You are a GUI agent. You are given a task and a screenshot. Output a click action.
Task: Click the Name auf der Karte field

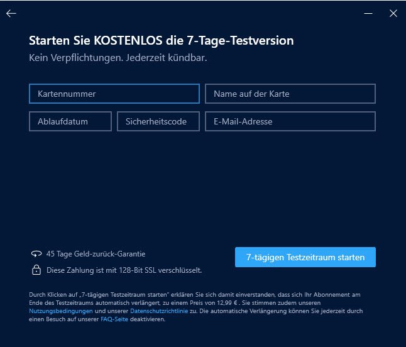(x=290, y=94)
